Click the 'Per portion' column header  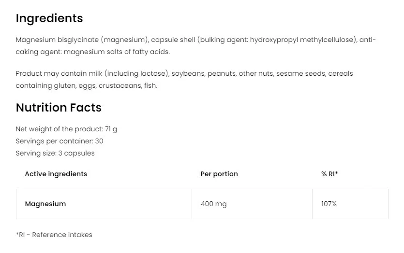pos(219,174)
